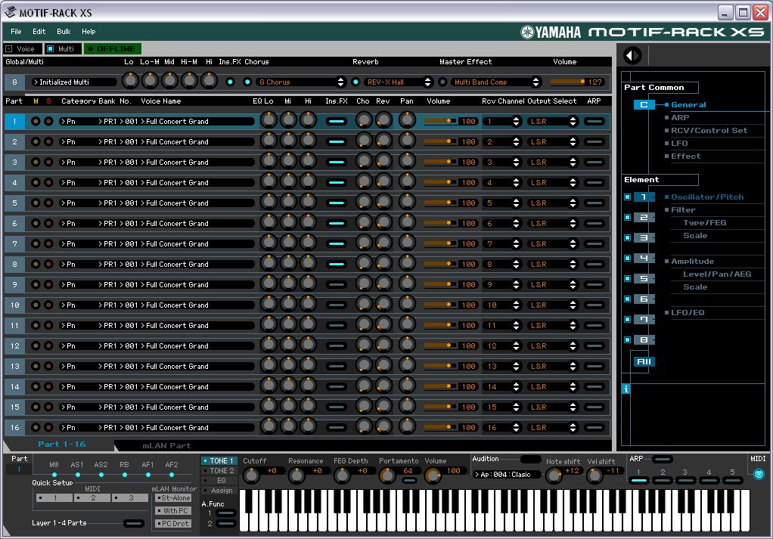Select Element 1 button
This screenshot has width=773, height=539.
644,197
